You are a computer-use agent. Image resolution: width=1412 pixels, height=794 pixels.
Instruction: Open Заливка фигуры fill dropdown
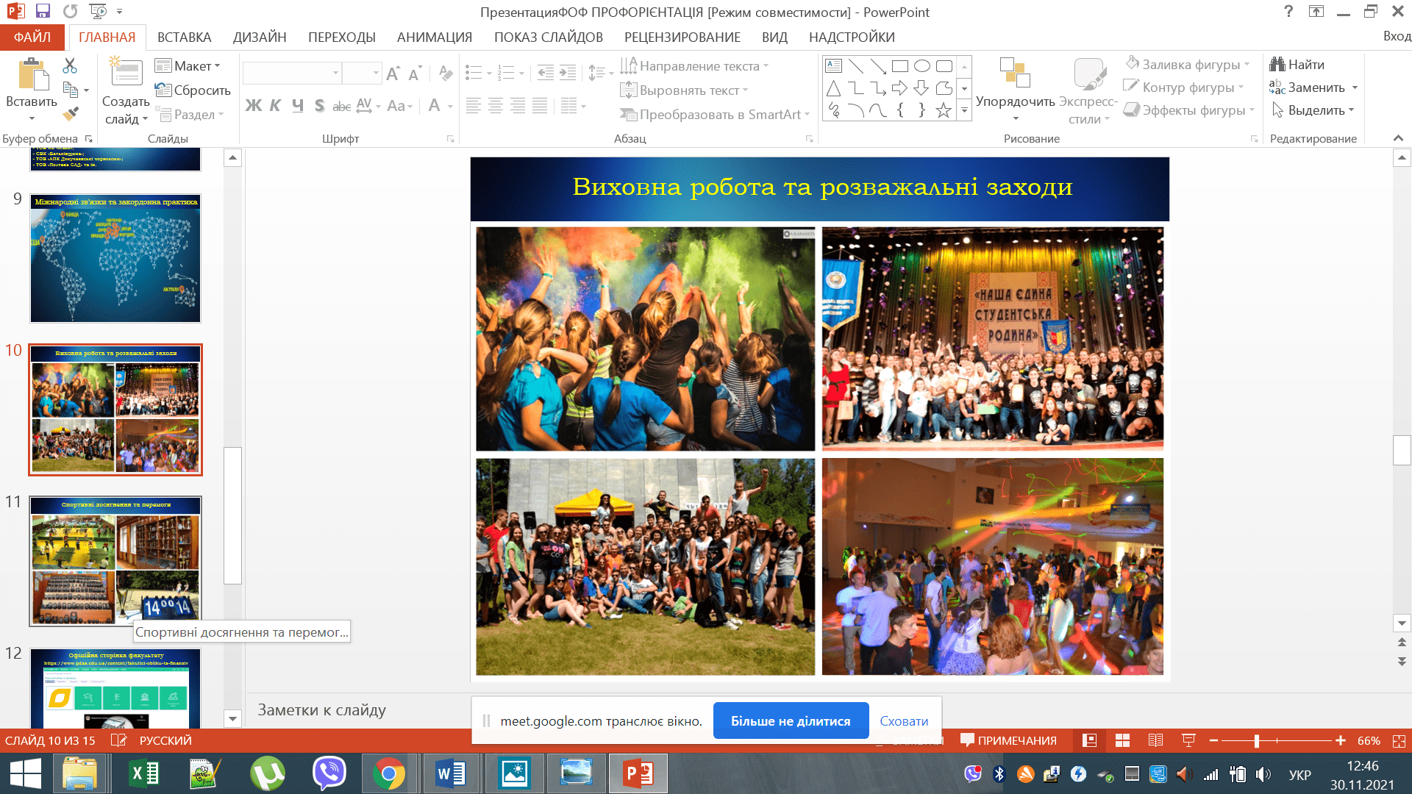pyautogui.click(x=1187, y=65)
